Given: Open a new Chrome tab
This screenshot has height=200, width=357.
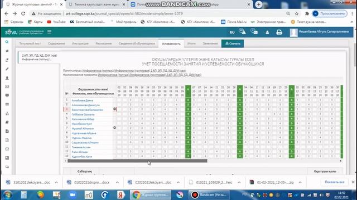Looking at the screenshot, I should point(259,4).
